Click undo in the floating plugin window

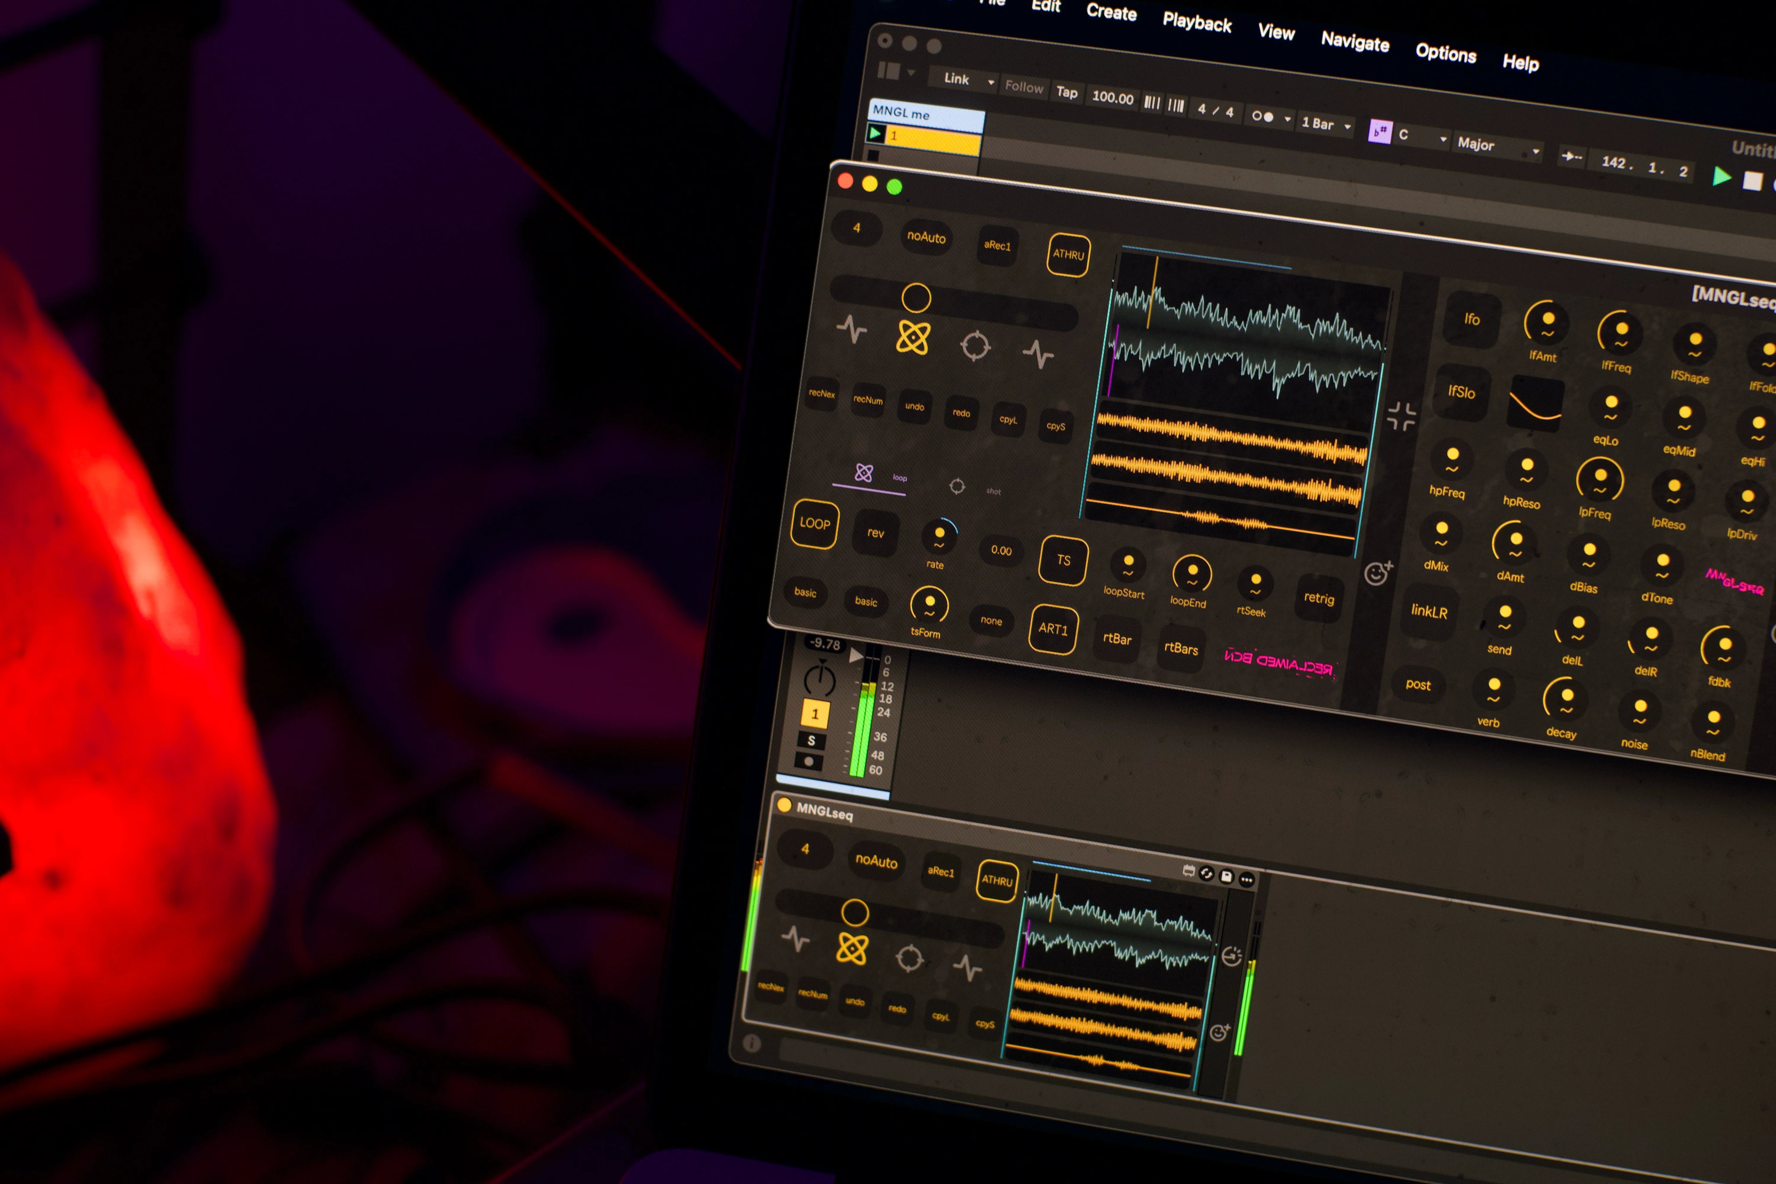[914, 406]
